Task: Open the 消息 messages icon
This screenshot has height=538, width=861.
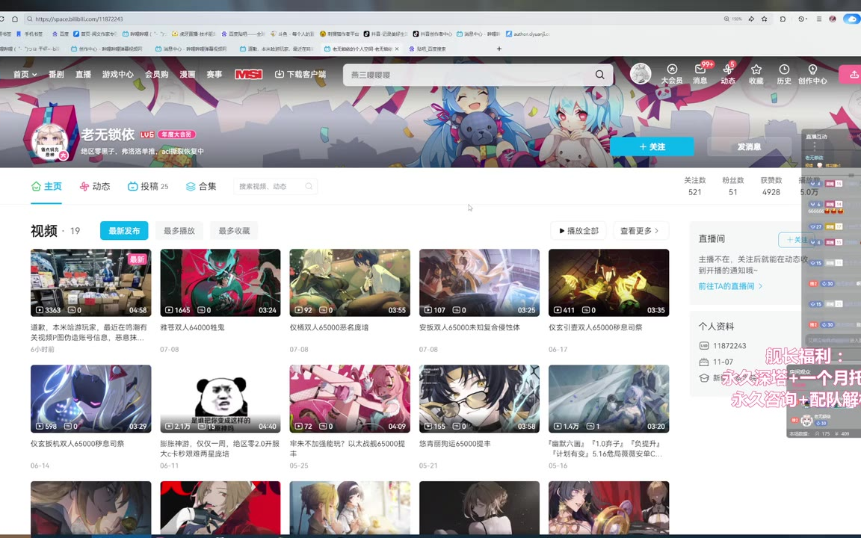Action: [x=700, y=73]
